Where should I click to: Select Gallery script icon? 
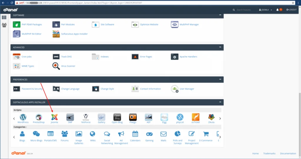101,117
